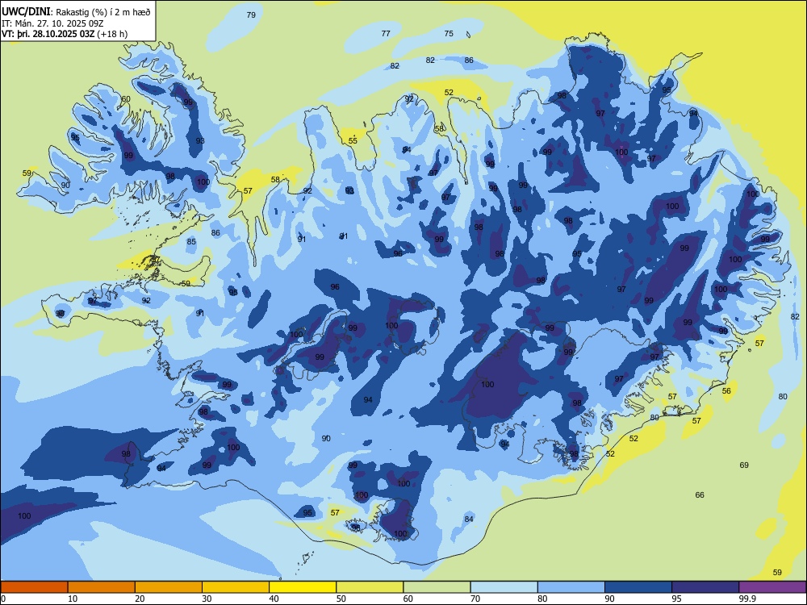Click the humidity value 84 on the map
The height and width of the screenshot is (605, 807).
(x=468, y=519)
